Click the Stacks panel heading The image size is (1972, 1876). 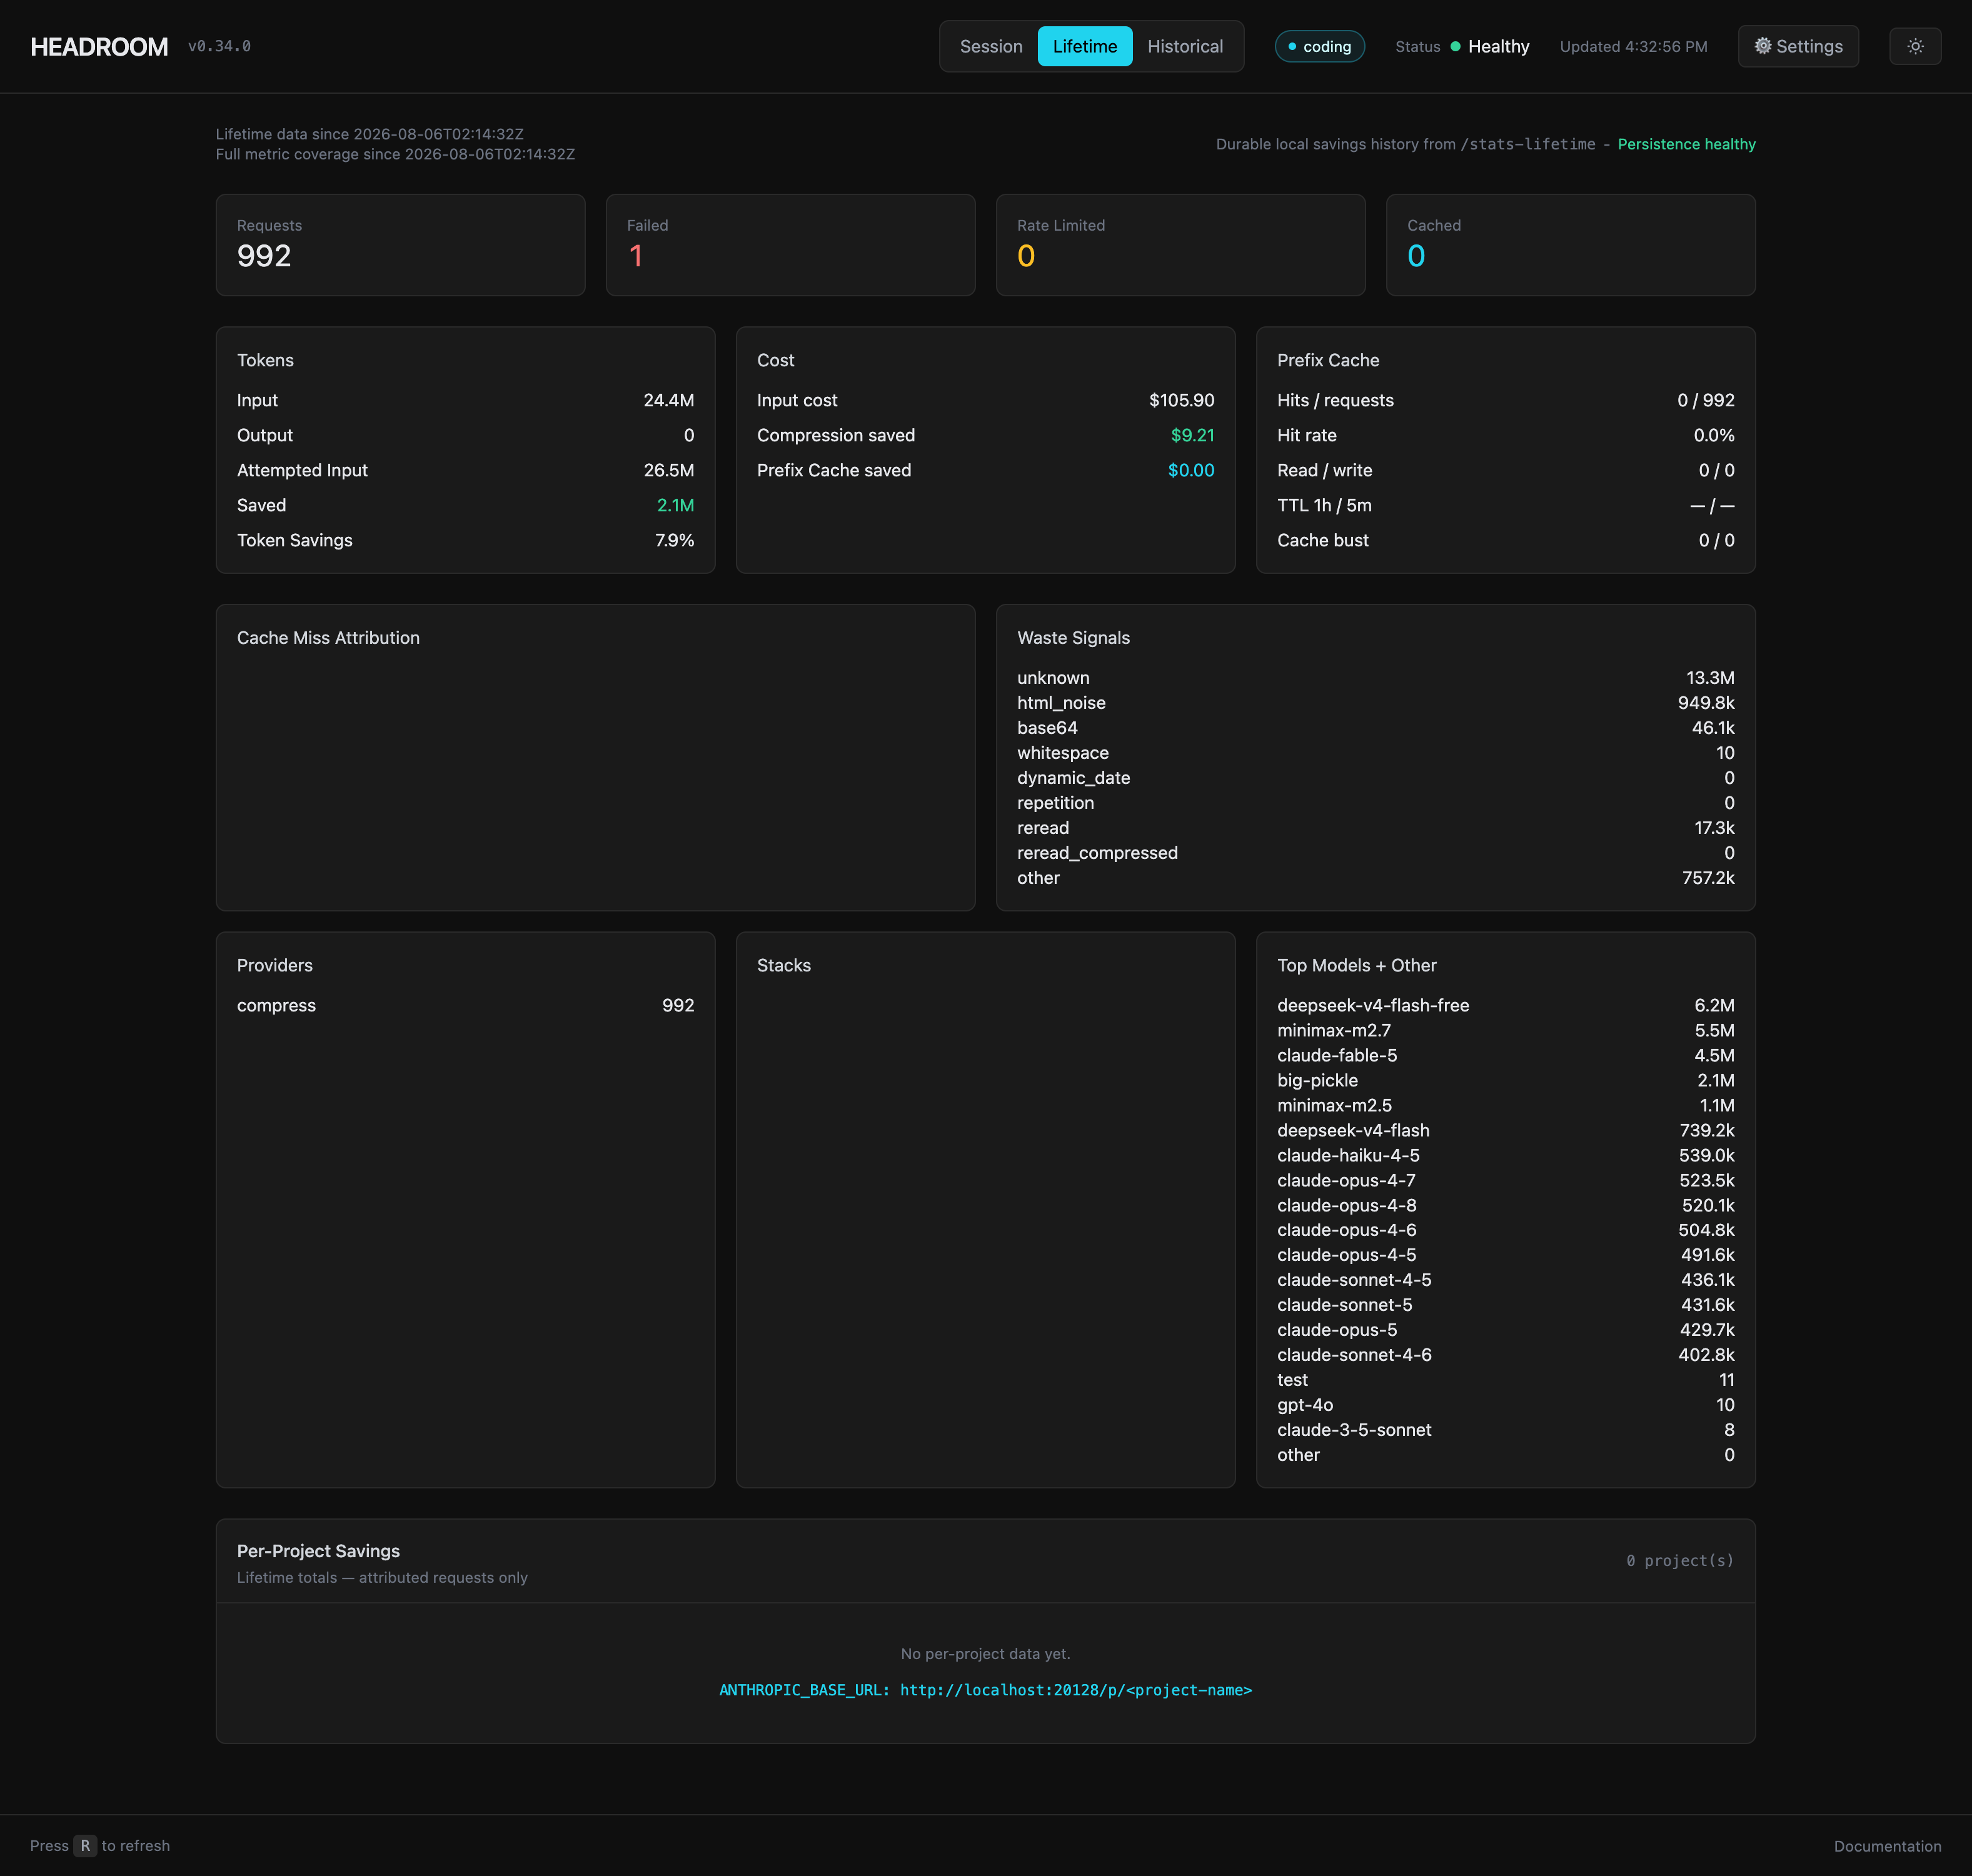pyautogui.click(x=783, y=965)
